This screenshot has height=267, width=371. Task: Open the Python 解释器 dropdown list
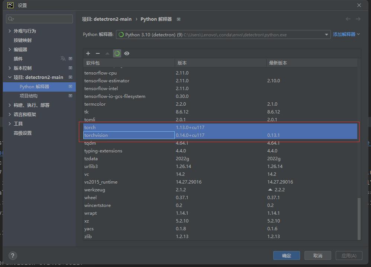click(326, 35)
